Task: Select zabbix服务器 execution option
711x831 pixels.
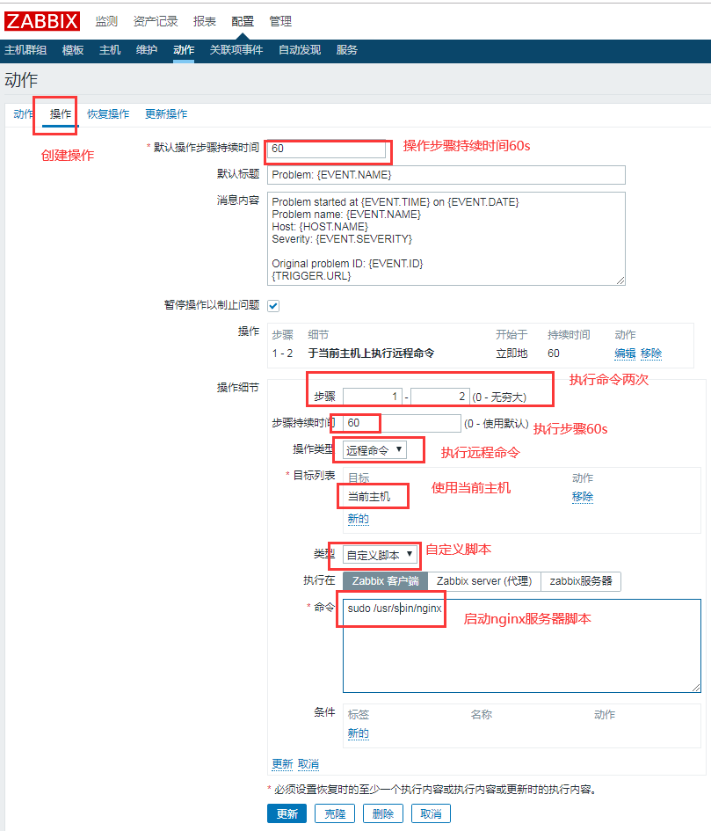Action: 581,581
